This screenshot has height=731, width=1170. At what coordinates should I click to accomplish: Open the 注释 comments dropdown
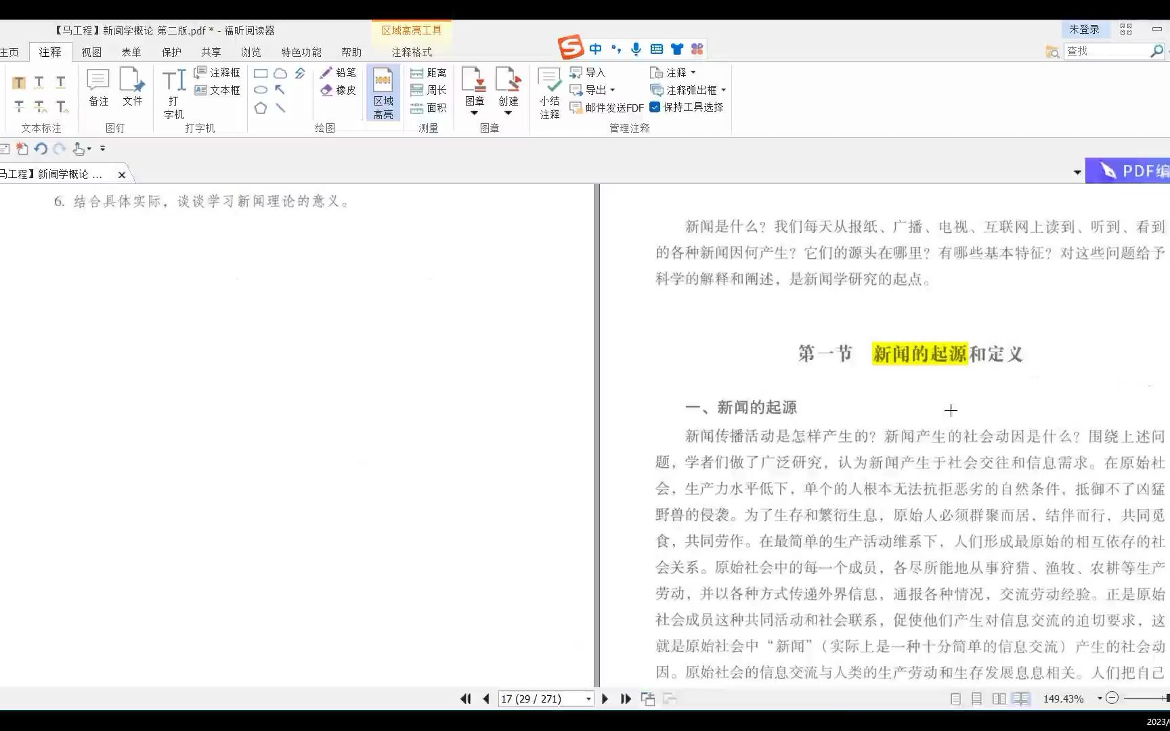pyautogui.click(x=693, y=72)
